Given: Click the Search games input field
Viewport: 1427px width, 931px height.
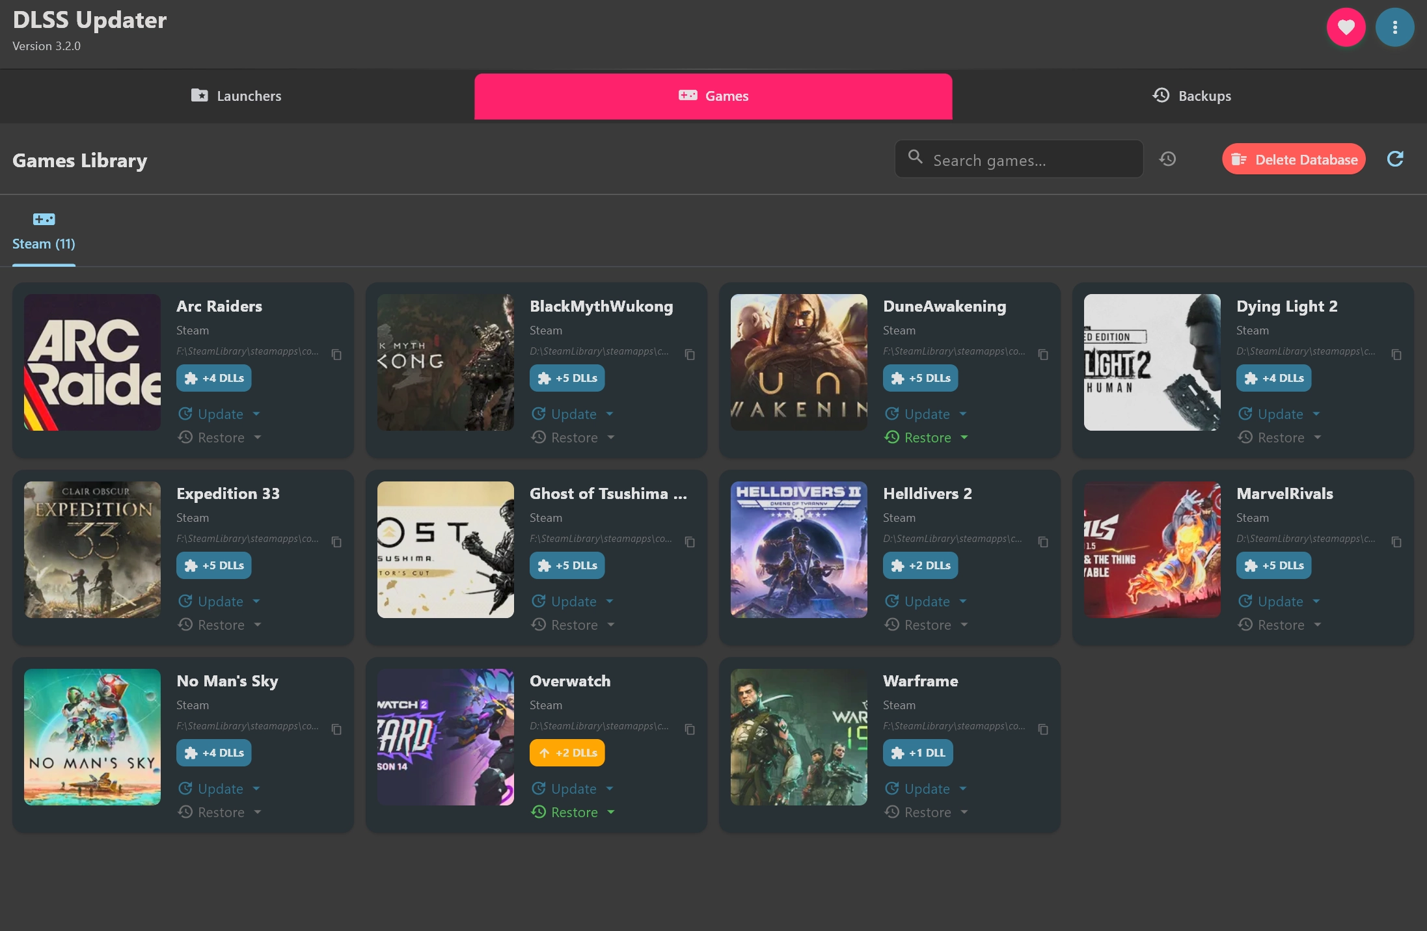Looking at the screenshot, I should (x=1019, y=159).
